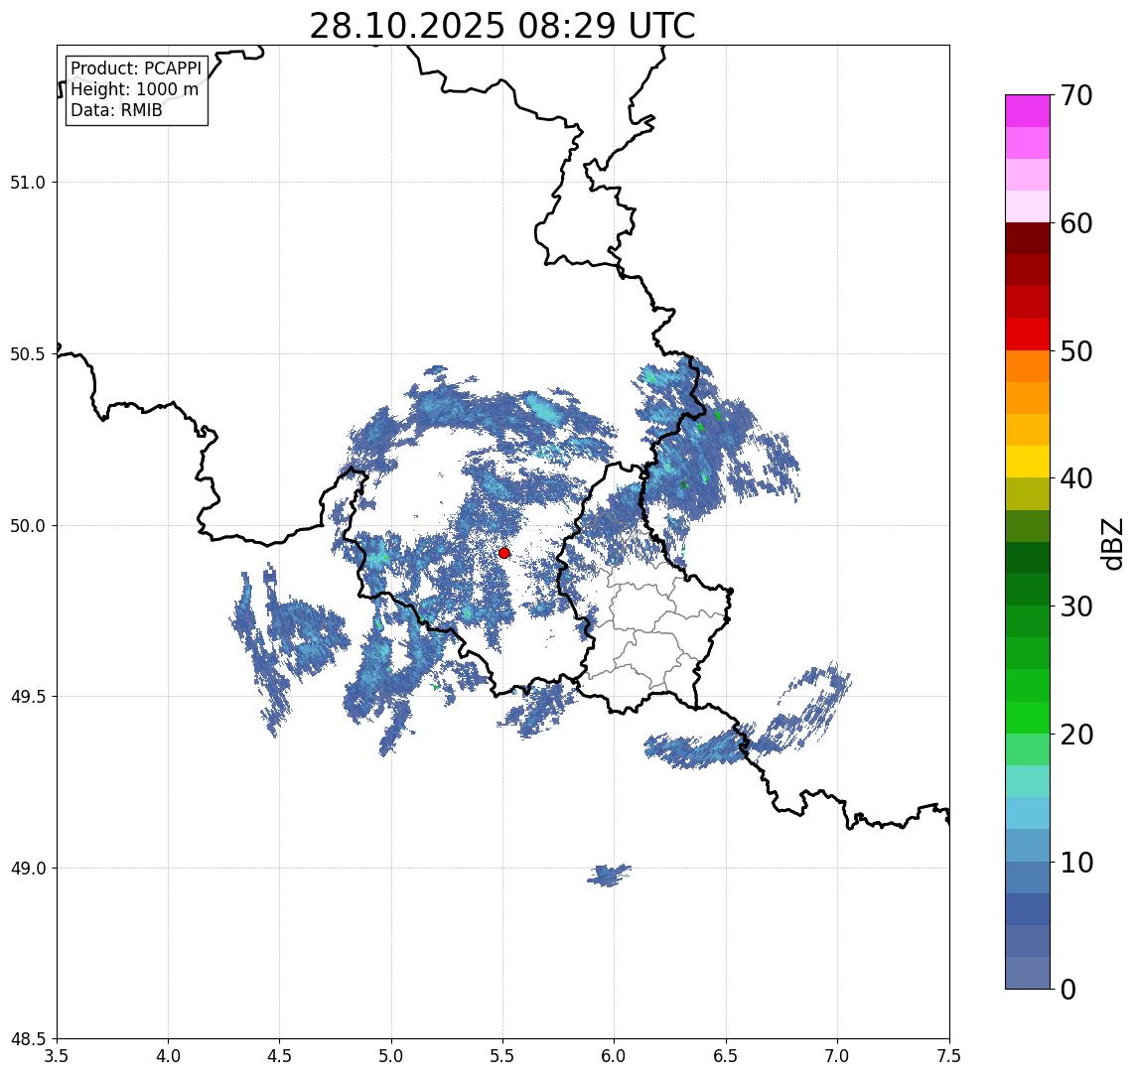Click the longitude axis label 4.0

(x=168, y=1056)
